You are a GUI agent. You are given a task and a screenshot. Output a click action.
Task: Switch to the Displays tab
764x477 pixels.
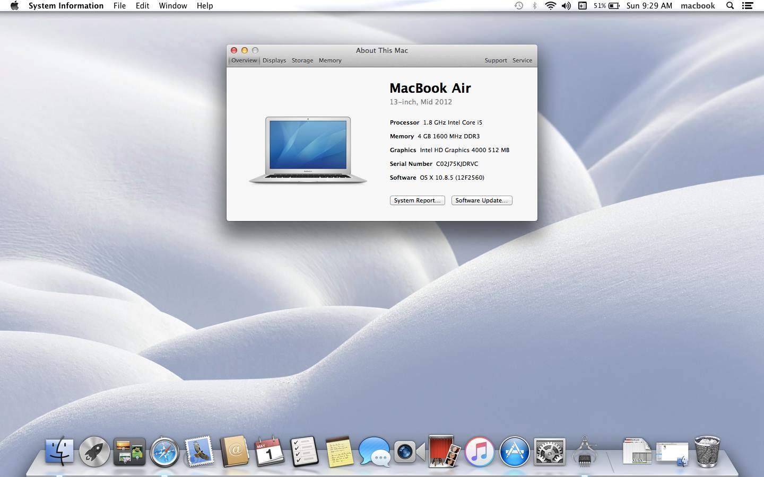[x=274, y=60]
